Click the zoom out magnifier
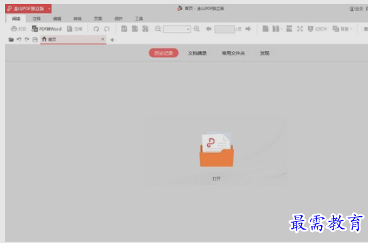Viewport: 368px width, 243px height. click(158, 29)
